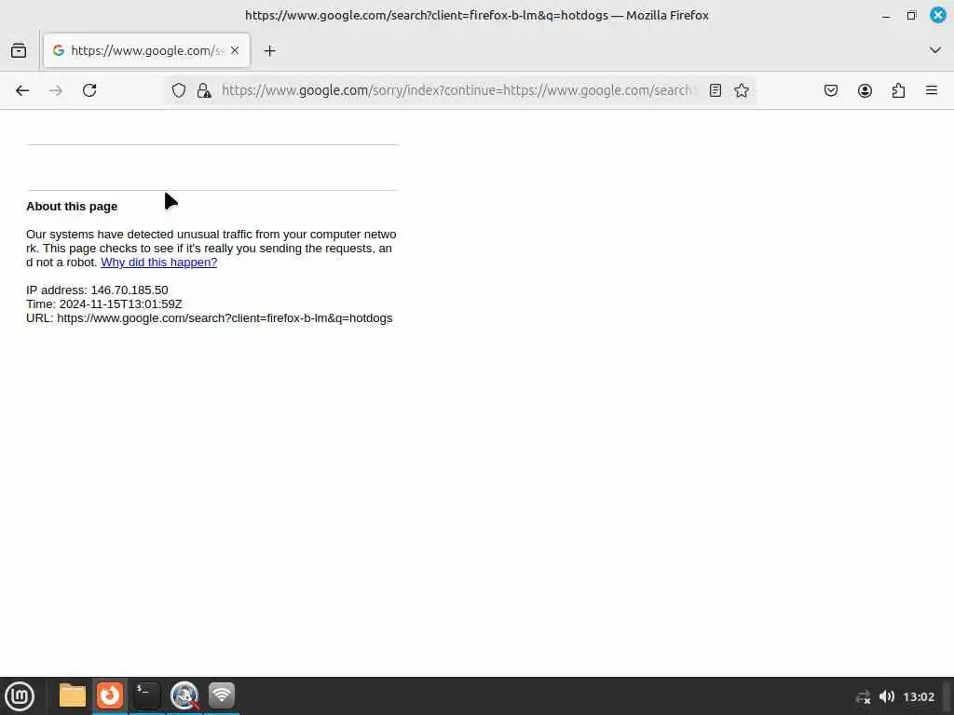Expand the list all tabs chevron
Image resolution: width=954 pixels, height=715 pixels.
935,50
